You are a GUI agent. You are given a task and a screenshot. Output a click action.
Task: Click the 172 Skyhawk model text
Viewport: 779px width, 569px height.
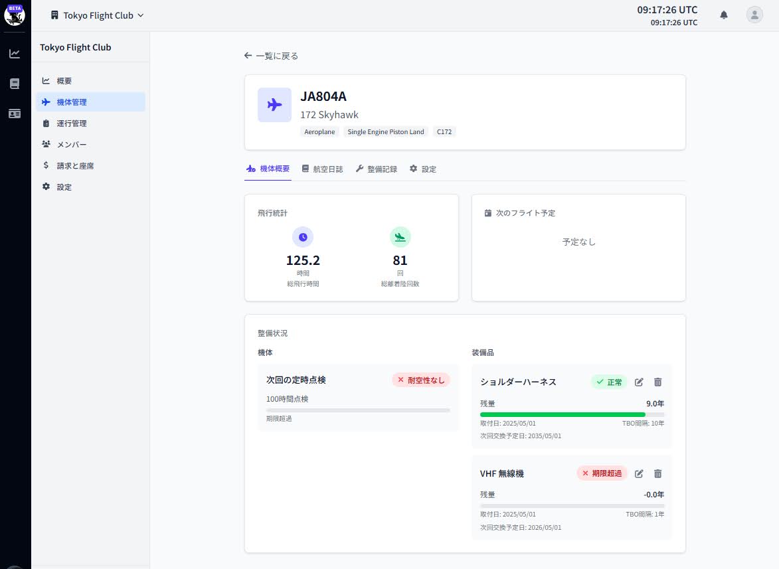(x=329, y=115)
